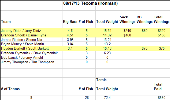The height and width of the screenshot is (101, 171).
Task: Click the Brandon Symoniak / Dave Symoniak cell
Action: click(x=31, y=53)
